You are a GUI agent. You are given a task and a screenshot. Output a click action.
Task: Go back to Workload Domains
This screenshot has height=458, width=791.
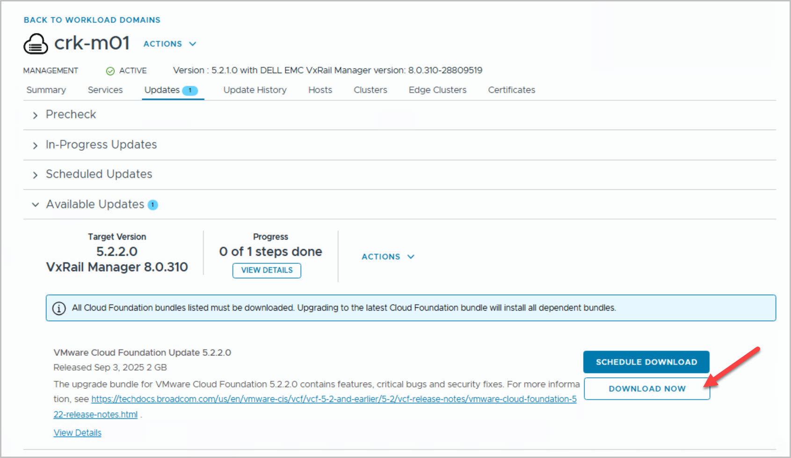pyautogui.click(x=92, y=20)
